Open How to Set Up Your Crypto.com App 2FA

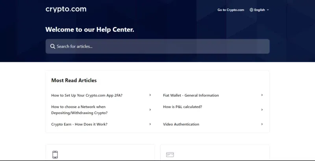coord(87,95)
